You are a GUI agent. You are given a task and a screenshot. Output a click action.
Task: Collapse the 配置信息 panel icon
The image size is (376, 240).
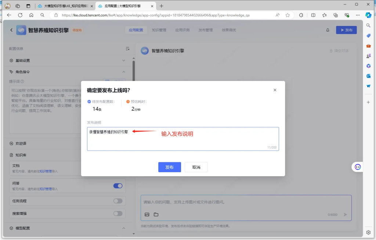pos(127,49)
